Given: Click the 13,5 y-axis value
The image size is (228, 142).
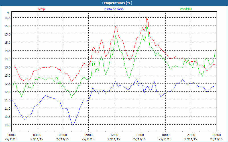Looking at the screenshot, I should point(7,67).
